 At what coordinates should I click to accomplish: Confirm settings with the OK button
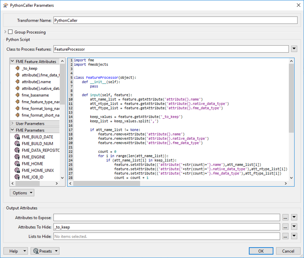click(x=261, y=251)
